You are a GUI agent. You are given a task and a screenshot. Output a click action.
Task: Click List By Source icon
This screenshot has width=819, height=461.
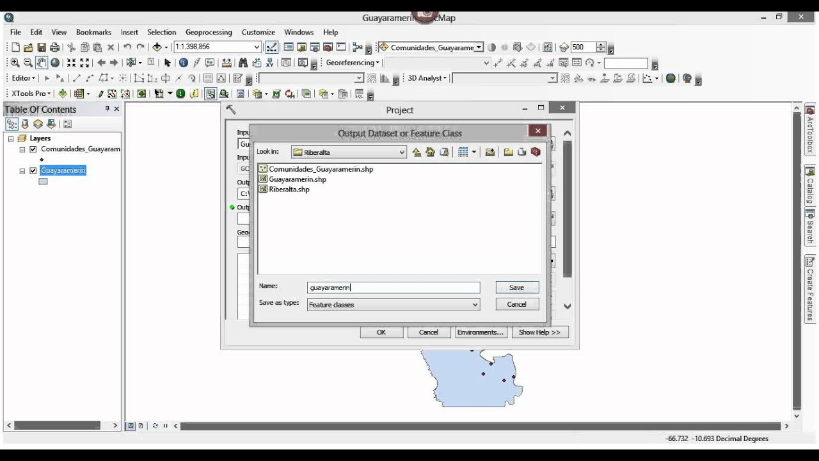(x=25, y=124)
